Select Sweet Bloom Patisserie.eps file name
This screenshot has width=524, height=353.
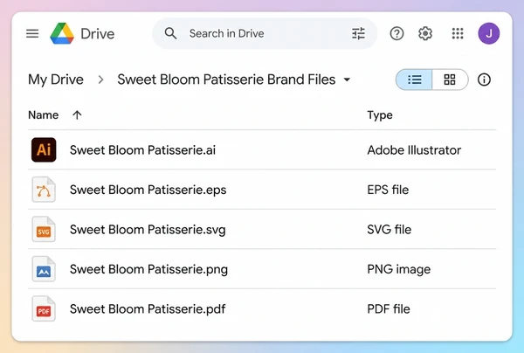[148, 190]
